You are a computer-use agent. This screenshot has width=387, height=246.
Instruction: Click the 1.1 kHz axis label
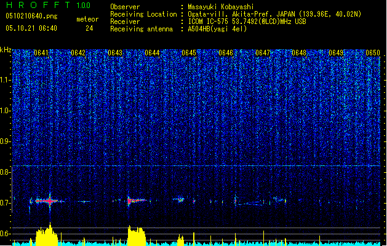(x=6, y=80)
